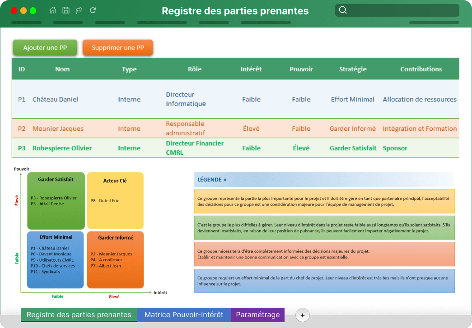Add a new sheet with the plus icon
The image size is (472, 328).
tap(302, 315)
